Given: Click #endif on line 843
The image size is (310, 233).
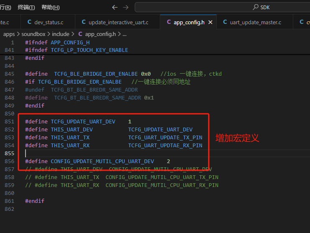Looking at the screenshot, I should pos(35,58).
